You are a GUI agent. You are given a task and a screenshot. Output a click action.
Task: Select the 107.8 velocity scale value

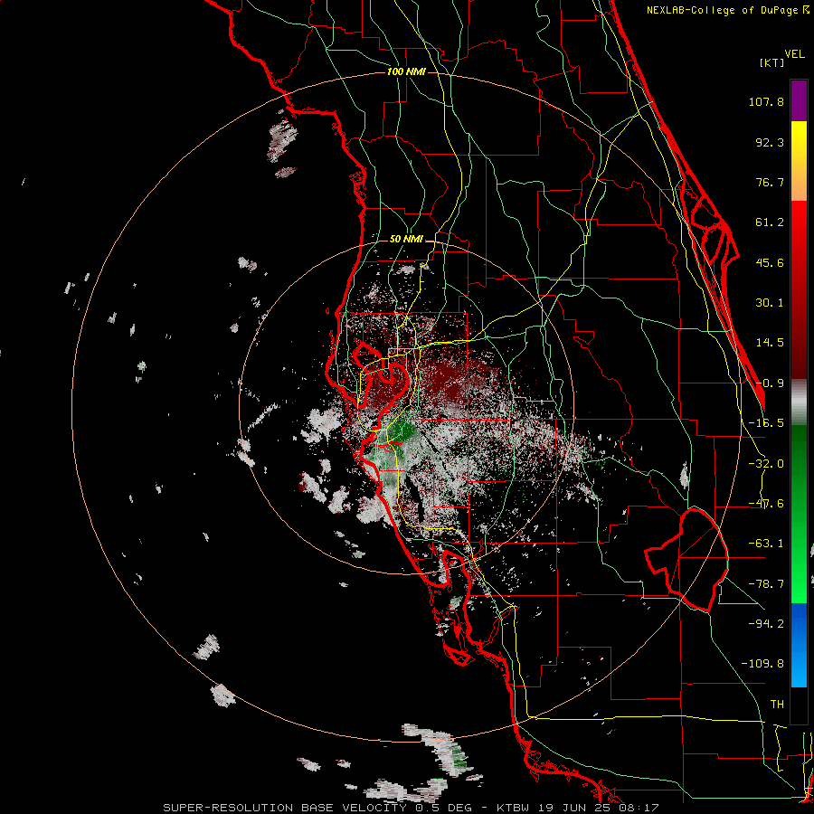(x=766, y=101)
